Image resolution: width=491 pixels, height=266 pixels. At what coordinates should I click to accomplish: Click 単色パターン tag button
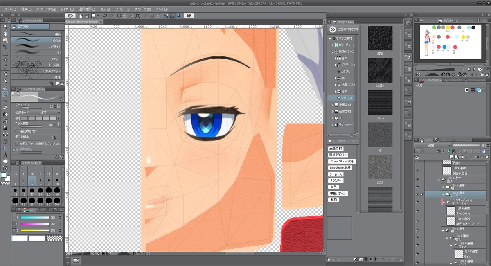coord(338,193)
